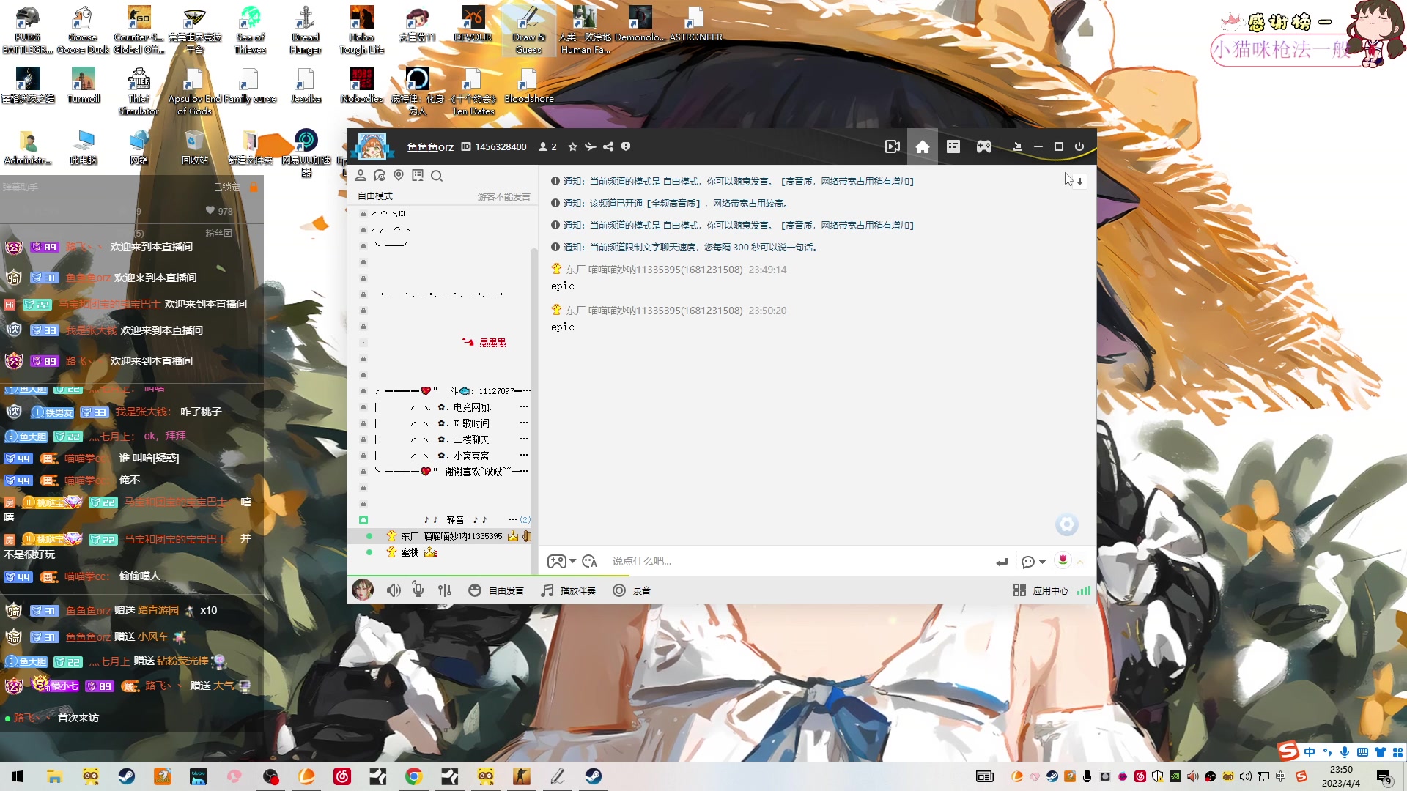Open the video live icon in YY header
This screenshot has width=1407, height=791.
pos(892,146)
